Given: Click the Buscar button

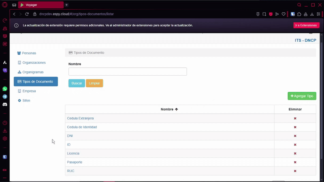Looking at the screenshot, I should click(77, 83).
